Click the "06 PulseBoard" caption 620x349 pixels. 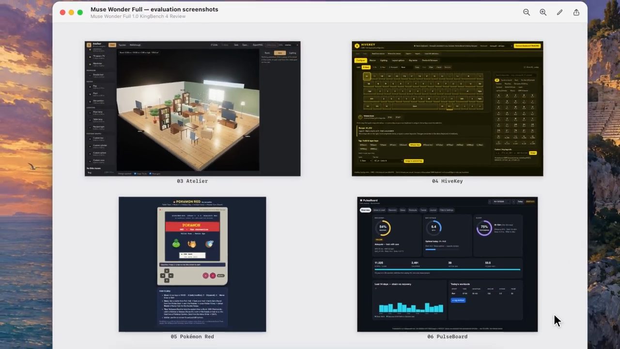click(x=447, y=336)
